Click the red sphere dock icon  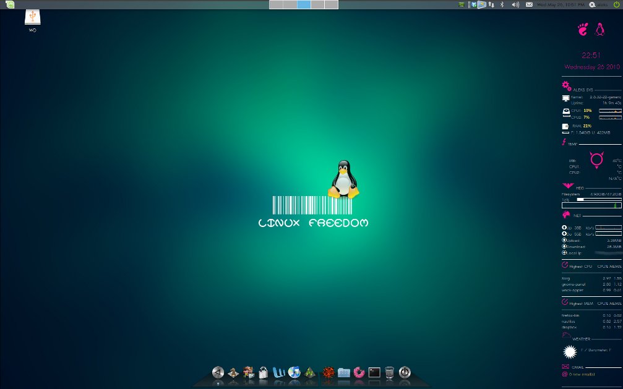(328, 372)
